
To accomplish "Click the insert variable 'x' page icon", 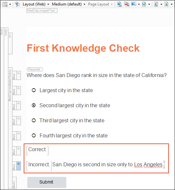I will pos(156,4).
